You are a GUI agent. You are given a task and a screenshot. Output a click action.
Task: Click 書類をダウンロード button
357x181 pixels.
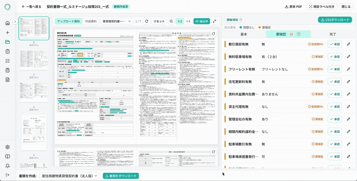click(x=121, y=176)
